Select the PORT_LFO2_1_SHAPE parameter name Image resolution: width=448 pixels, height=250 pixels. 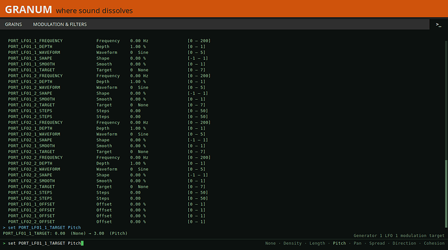(x=30, y=140)
